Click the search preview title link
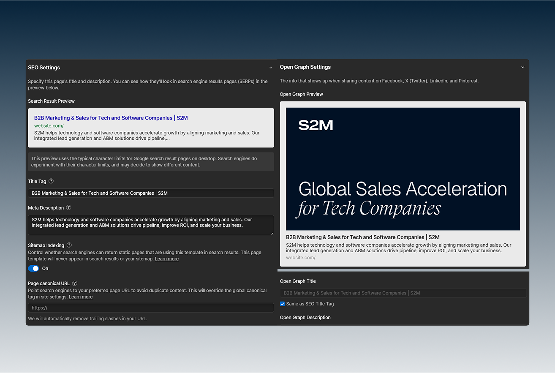555x373 pixels. [x=111, y=118]
